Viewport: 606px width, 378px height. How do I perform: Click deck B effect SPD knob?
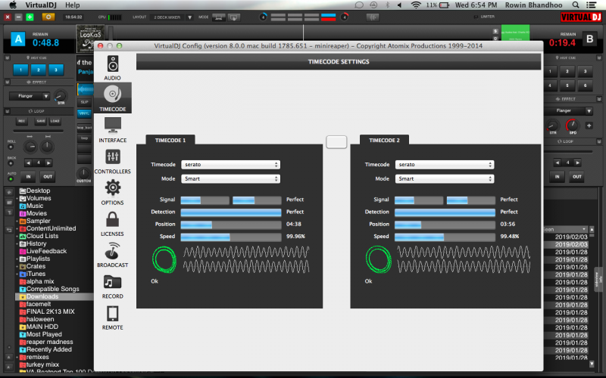pyautogui.click(x=573, y=125)
